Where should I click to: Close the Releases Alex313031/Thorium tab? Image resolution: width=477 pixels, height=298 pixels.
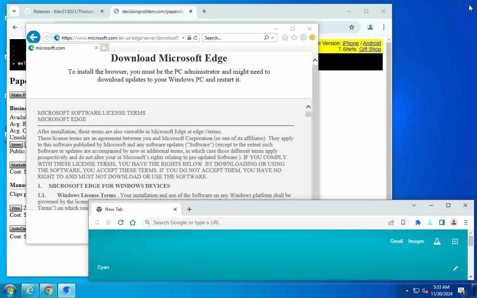pyautogui.click(x=102, y=11)
